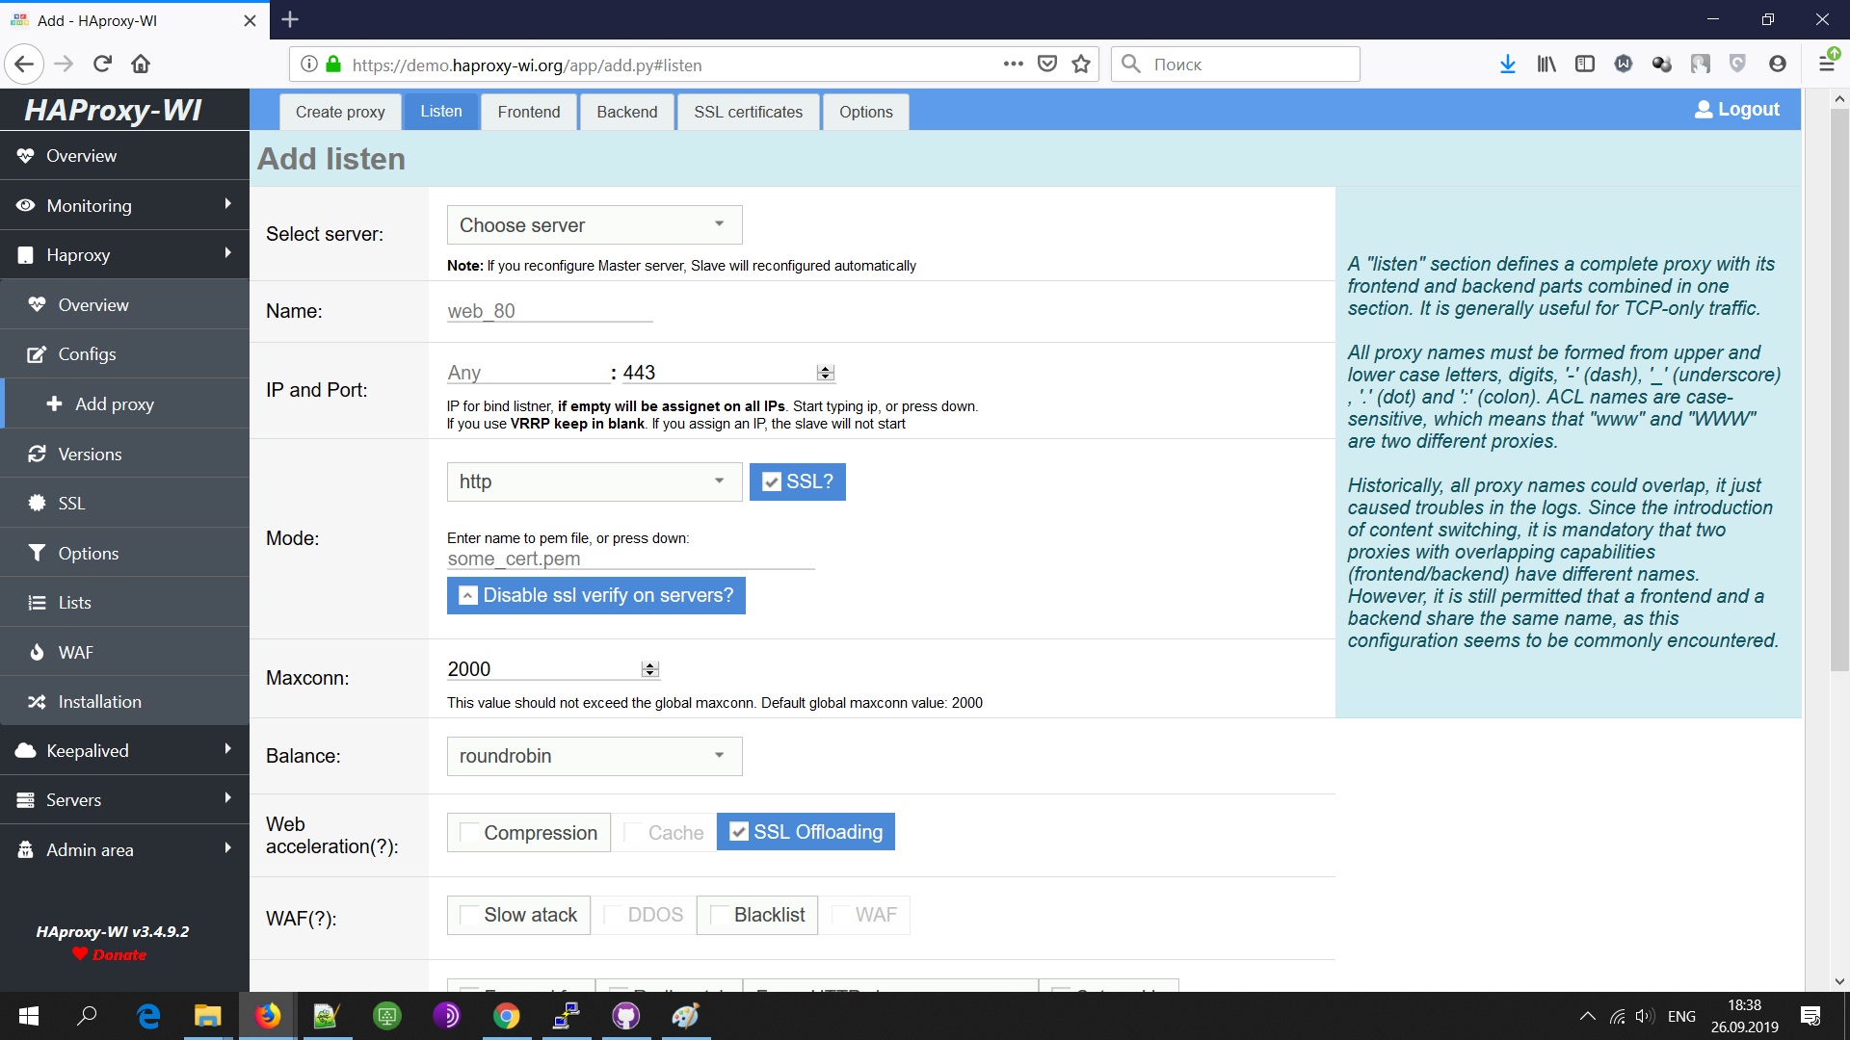Viewport: 1850px width, 1040px height.
Task: Open Firefox downloads arrow icon
Action: [1508, 64]
